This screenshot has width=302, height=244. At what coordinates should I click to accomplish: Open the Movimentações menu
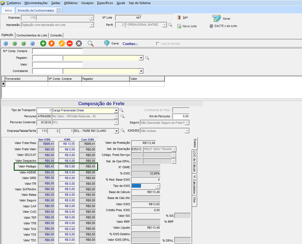[x=36, y=3]
